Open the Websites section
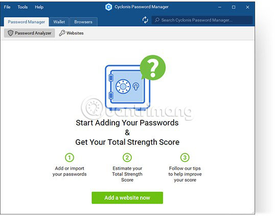This screenshot has width=275, height=216. tap(71, 33)
